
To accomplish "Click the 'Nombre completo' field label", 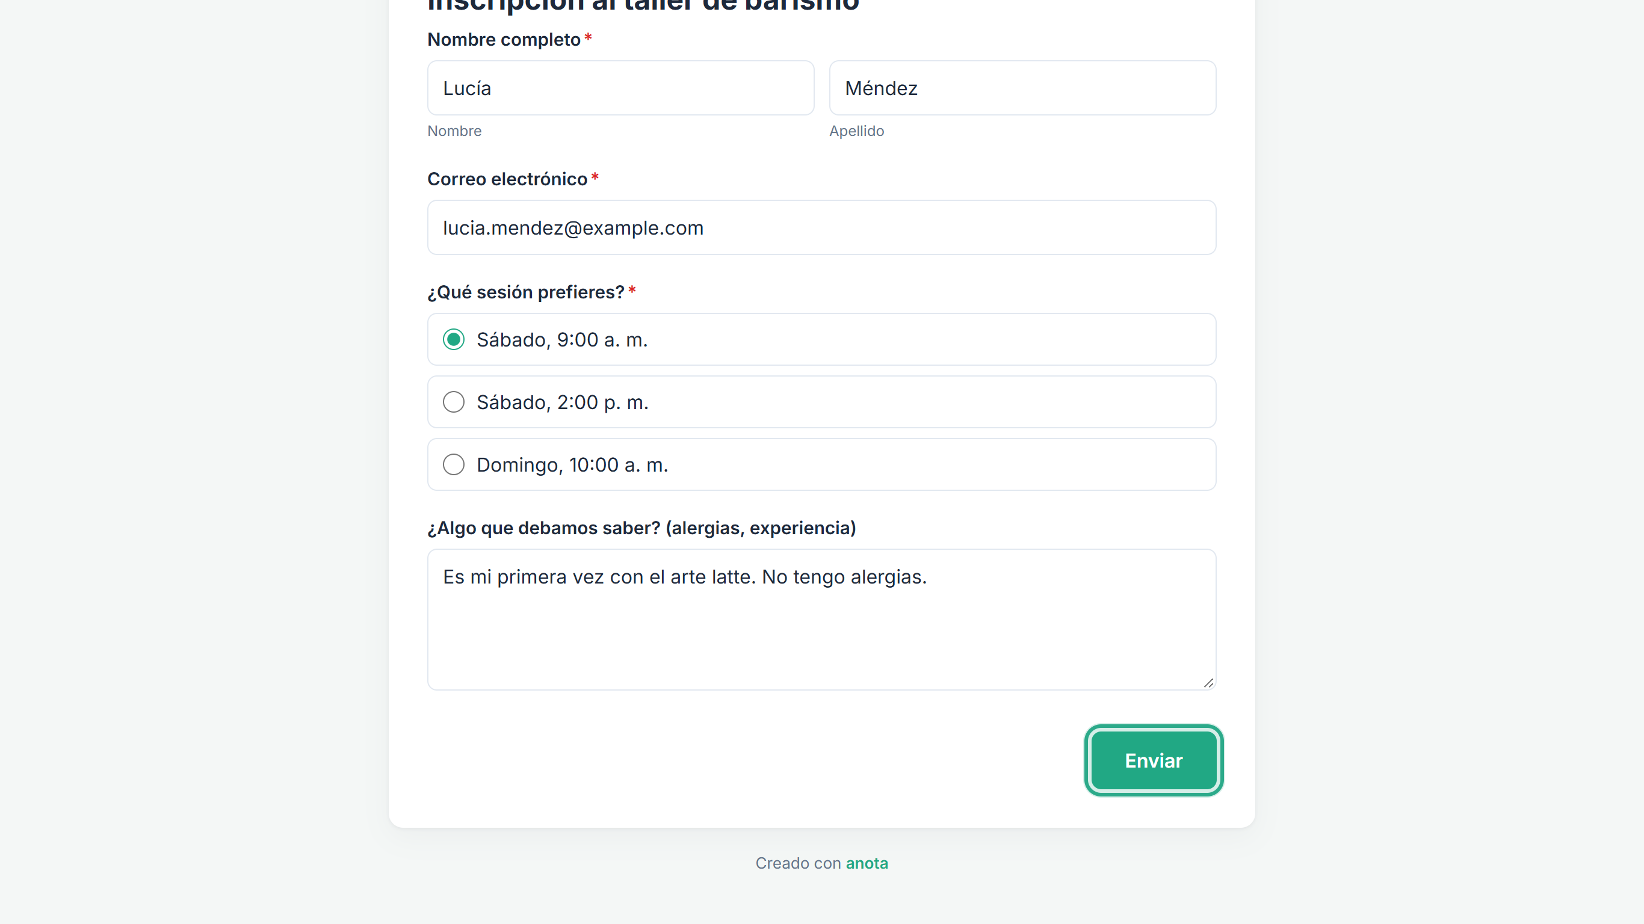I will coord(504,40).
